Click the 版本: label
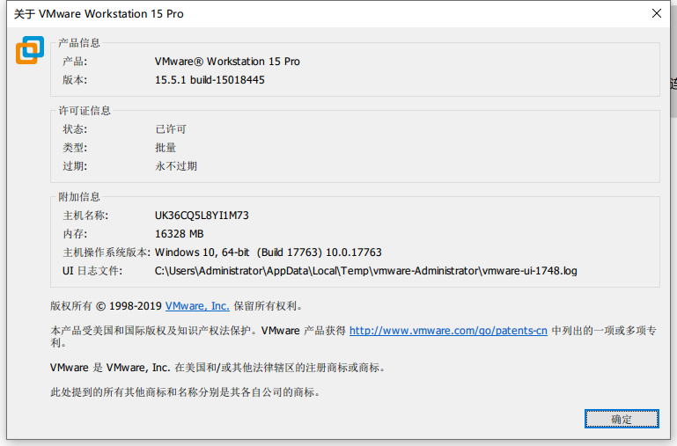677x446 pixels. click(75, 80)
